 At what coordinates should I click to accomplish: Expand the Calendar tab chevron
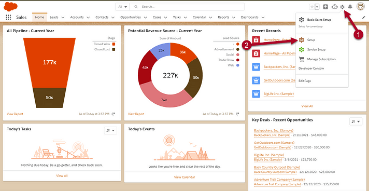tap(210, 18)
